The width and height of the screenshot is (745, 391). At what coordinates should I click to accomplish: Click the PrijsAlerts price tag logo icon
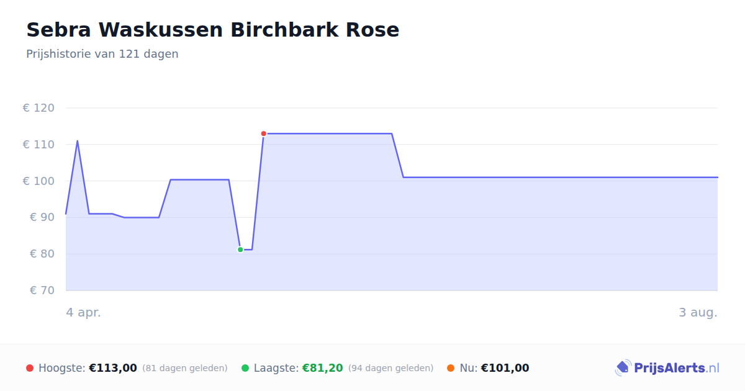point(623,367)
